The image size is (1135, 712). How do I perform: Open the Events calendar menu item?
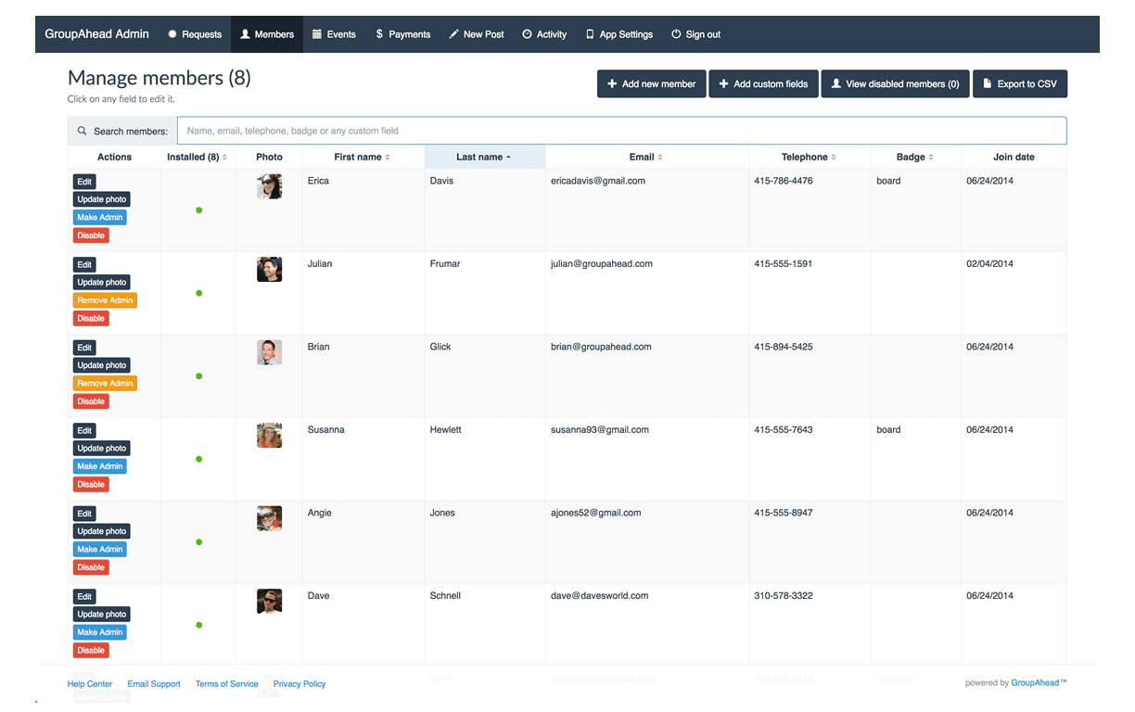(x=334, y=34)
